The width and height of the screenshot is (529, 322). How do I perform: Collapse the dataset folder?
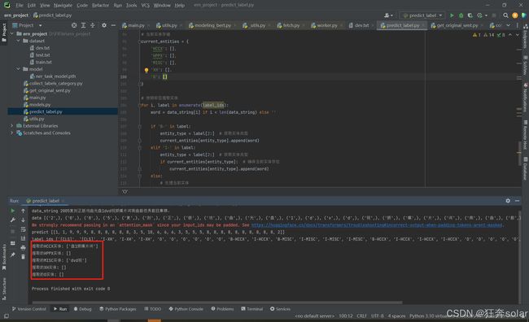(18, 41)
